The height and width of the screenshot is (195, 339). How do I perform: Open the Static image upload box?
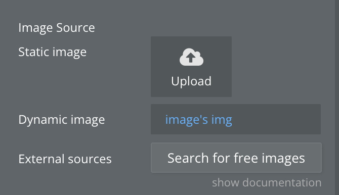click(191, 67)
